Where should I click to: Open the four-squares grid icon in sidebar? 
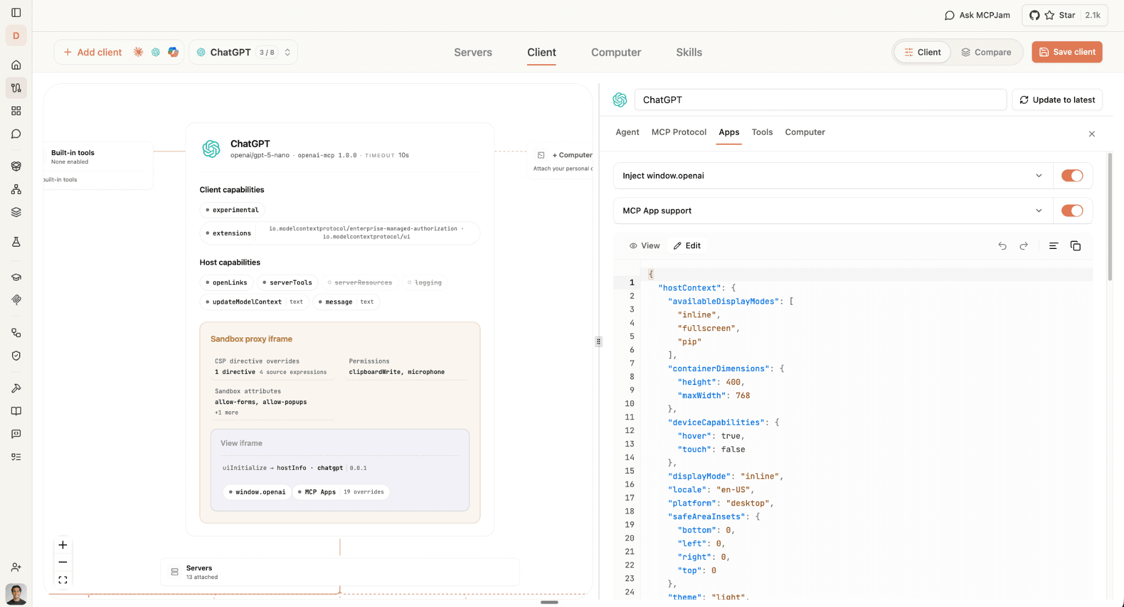coord(16,111)
